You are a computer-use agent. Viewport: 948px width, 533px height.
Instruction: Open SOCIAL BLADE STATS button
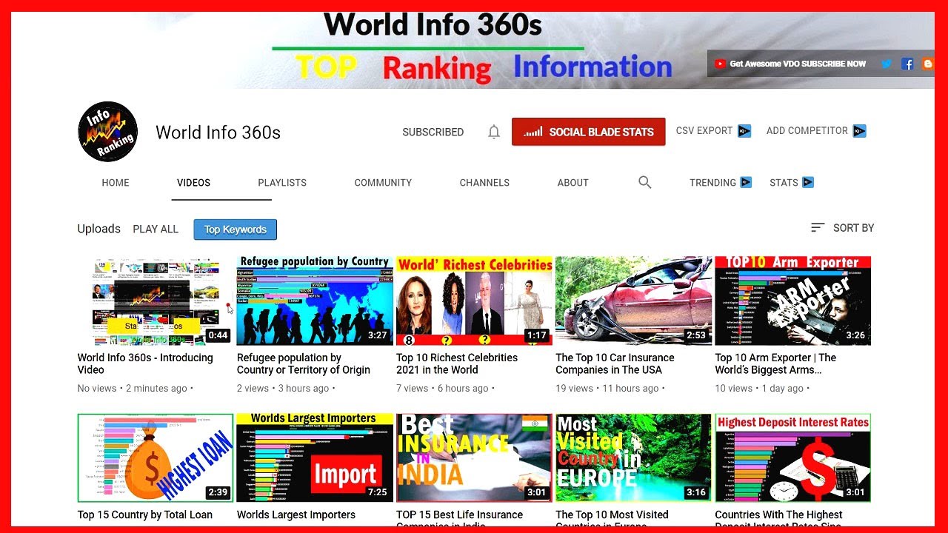coord(588,132)
